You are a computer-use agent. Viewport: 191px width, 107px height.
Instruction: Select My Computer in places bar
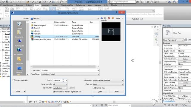click(19, 43)
